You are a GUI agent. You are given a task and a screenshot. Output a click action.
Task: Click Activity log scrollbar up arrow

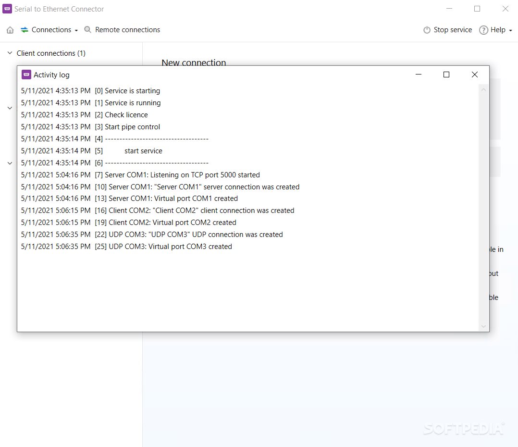(x=483, y=90)
